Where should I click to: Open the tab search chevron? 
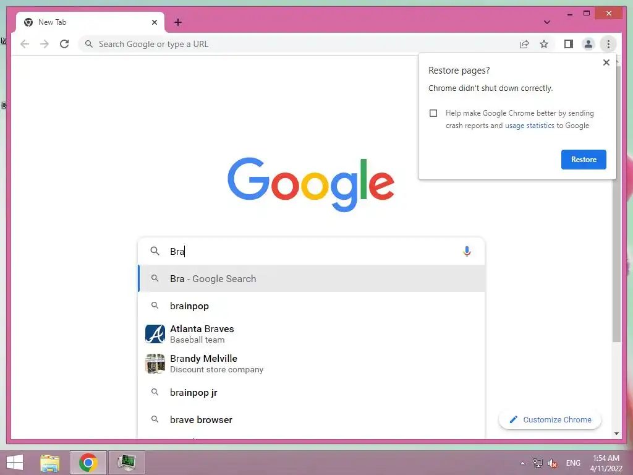pos(546,22)
